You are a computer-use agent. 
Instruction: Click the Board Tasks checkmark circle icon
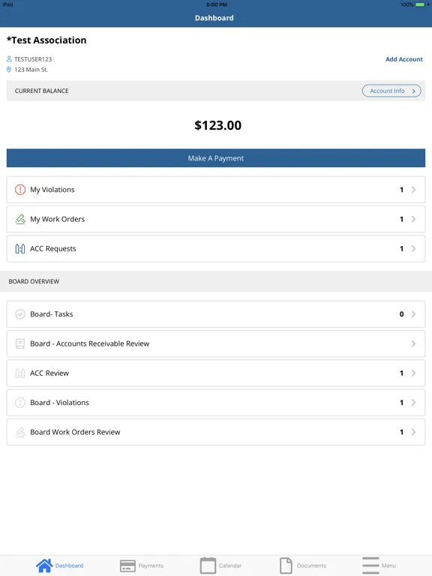coord(20,314)
